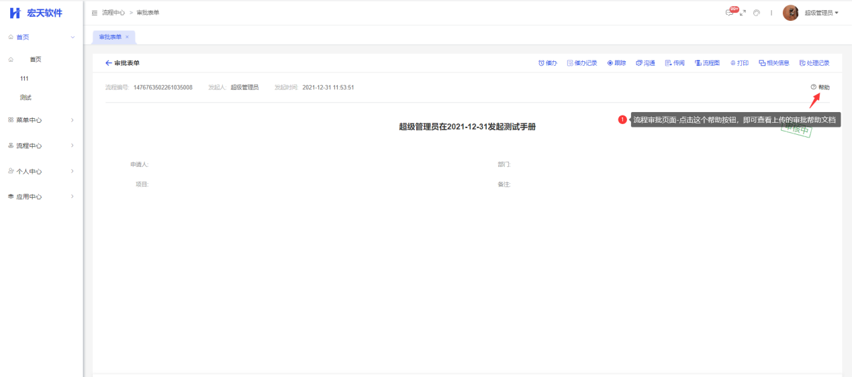The width and height of the screenshot is (852, 377).
Task: Click the back arrow next to 审批表单
Action: (x=109, y=63)
